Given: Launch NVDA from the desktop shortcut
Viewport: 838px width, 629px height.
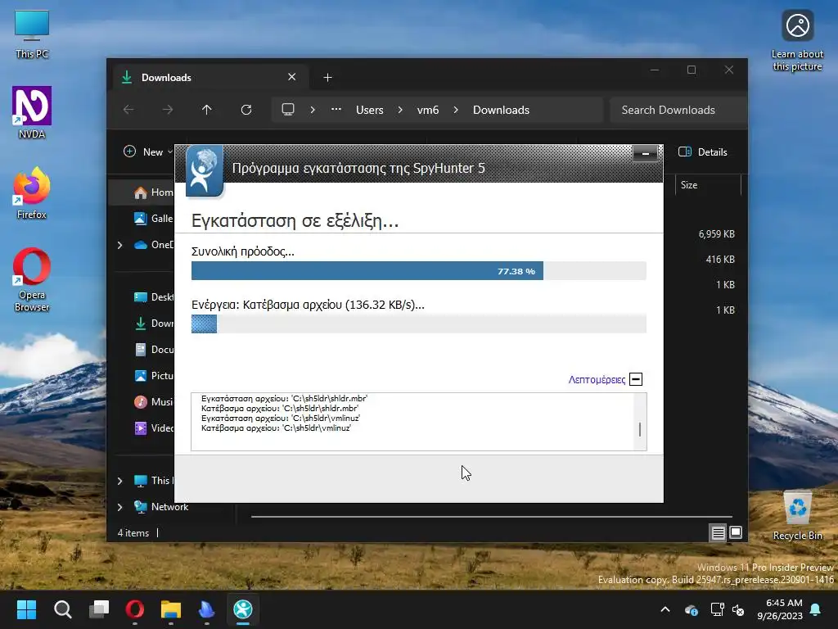Looking at the screenshot, I should pos(32,112).
